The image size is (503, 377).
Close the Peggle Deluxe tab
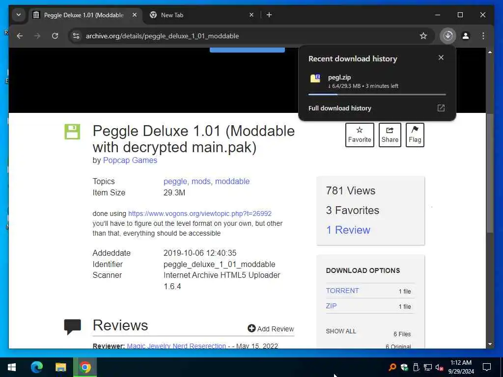135,15
